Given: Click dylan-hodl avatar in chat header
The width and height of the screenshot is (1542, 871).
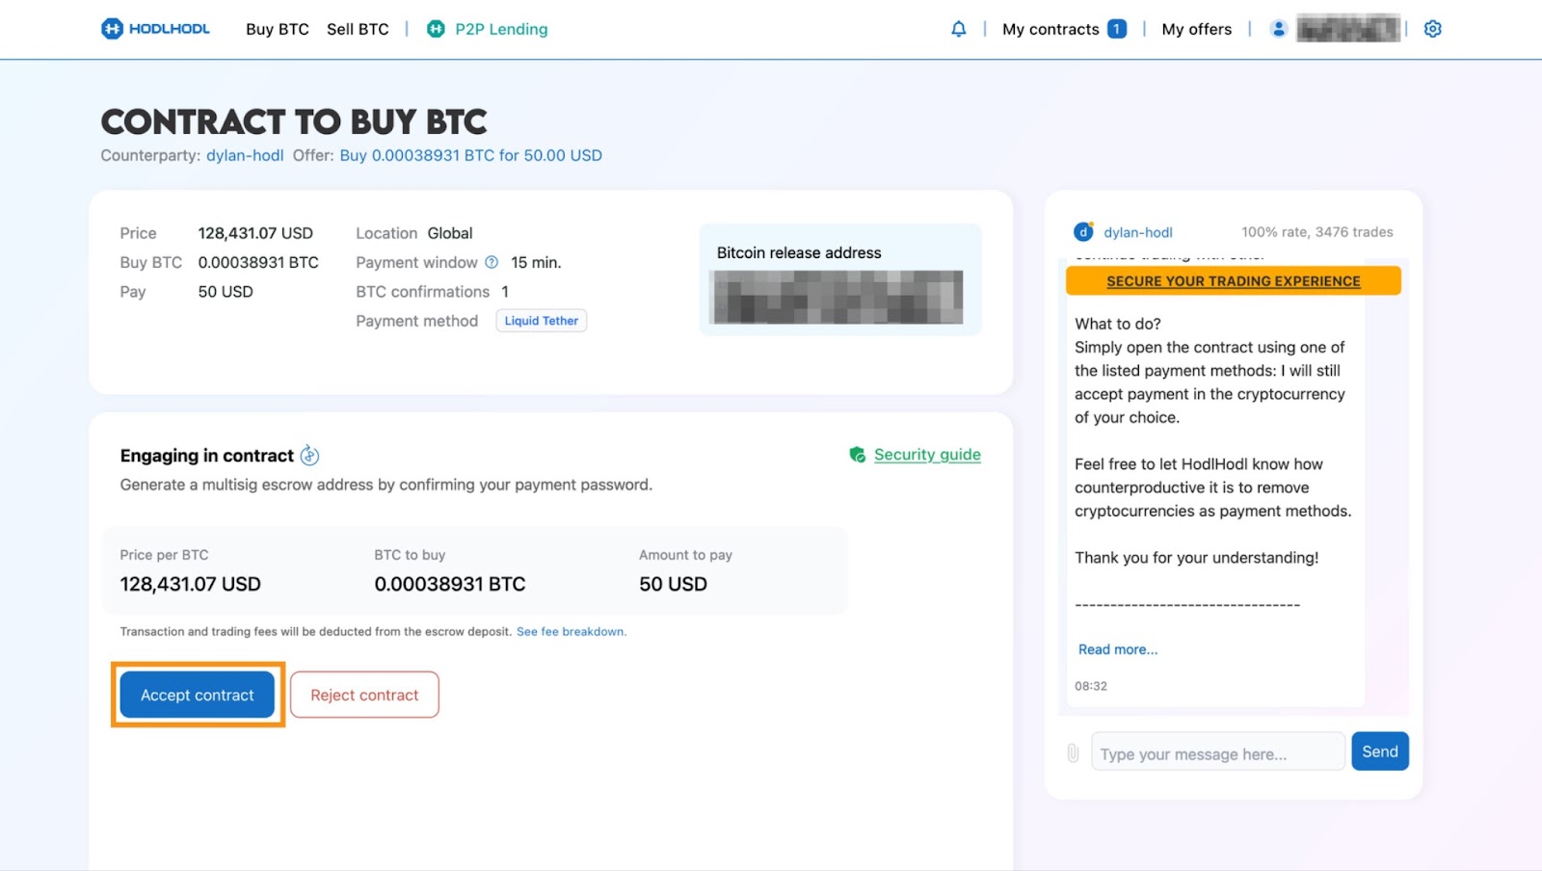Looking at the screenshot, I should tap(1083, 231).
